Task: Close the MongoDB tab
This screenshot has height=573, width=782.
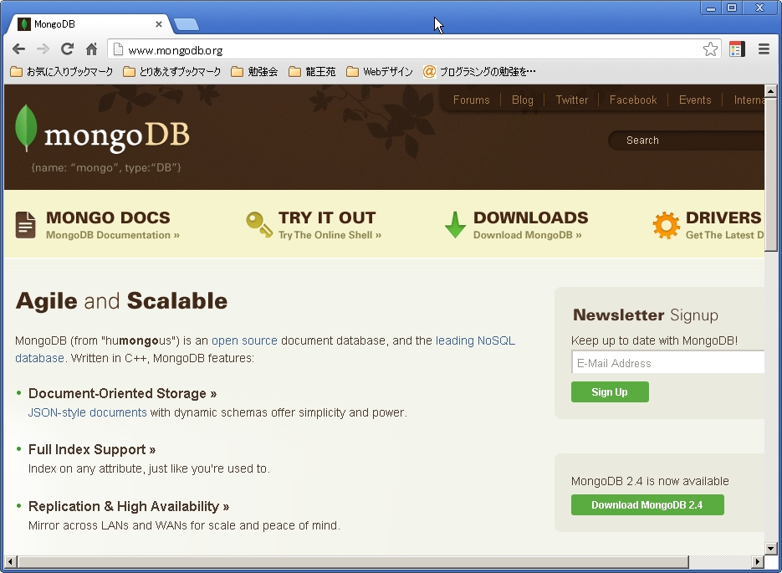Action: (x=159, y=24)
